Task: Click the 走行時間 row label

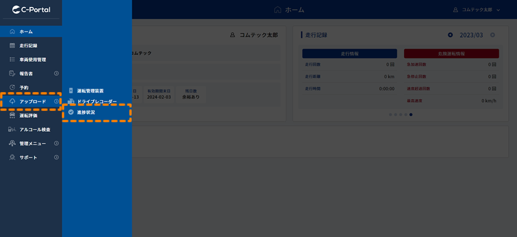Action: 313,89
